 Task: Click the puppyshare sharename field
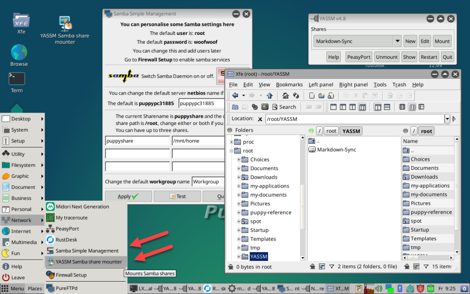point(138,141)
